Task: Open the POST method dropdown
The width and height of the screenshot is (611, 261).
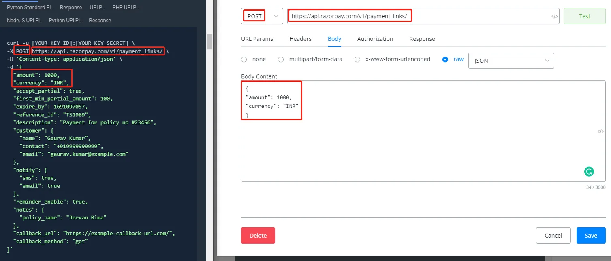Action: (262, 16)
